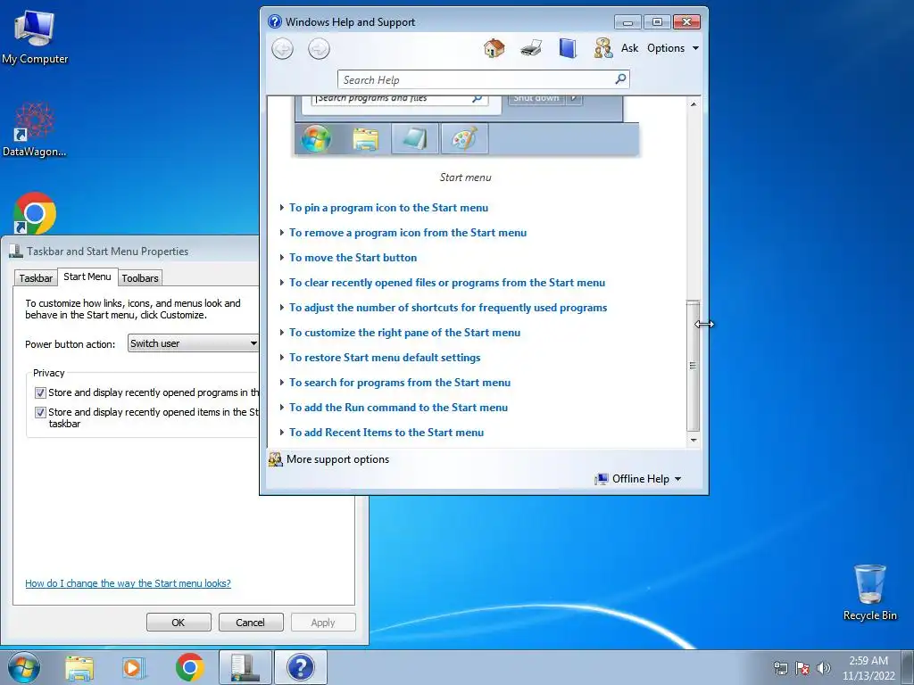The height and width of the screenshot is (685, 914).
Task: Select the Recycle Bin icon
Action: (x=869, y=592)
